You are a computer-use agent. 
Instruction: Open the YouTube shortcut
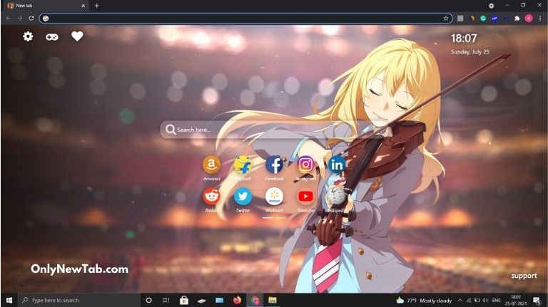tap(306, 197)
